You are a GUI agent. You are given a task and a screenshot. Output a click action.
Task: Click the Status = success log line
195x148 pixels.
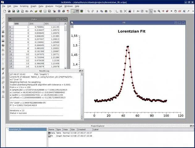point(18,113)
